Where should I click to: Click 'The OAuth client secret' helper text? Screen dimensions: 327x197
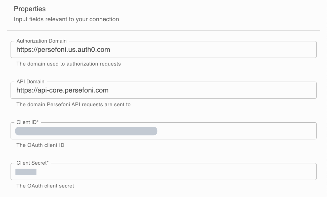click(45, 186)
